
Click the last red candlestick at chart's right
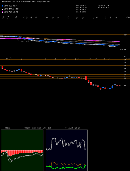tap(120, 85)
